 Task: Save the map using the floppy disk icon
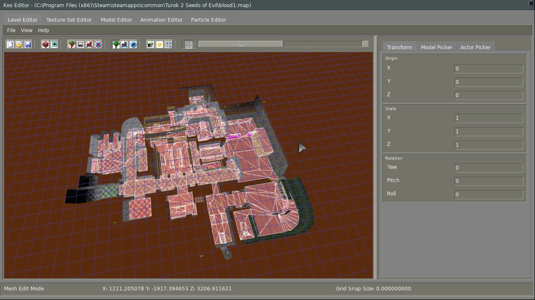pyautogui.click(x=28, y=45)
